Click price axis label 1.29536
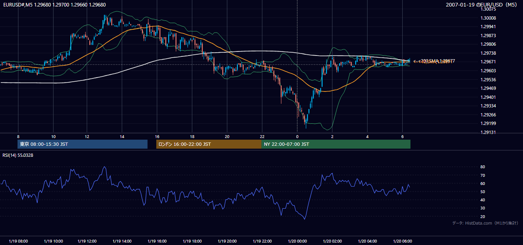The width and height of the screenshot is (523, 245). click(x=488, y=80)
